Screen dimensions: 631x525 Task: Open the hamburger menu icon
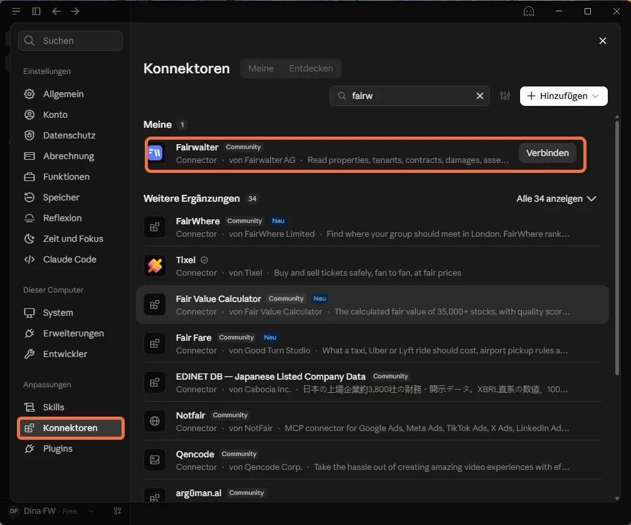pos(16,11)
